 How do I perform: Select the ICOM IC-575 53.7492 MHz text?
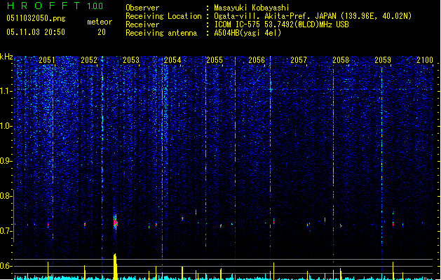pos(281,24)
